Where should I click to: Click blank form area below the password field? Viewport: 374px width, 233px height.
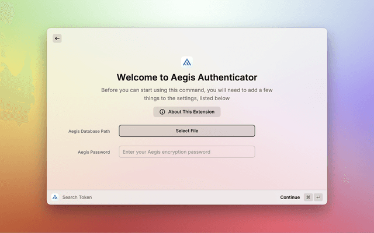pos(187,175)
